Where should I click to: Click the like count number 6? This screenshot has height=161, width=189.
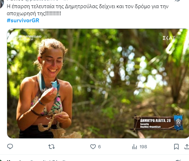(x=99, y=147)
